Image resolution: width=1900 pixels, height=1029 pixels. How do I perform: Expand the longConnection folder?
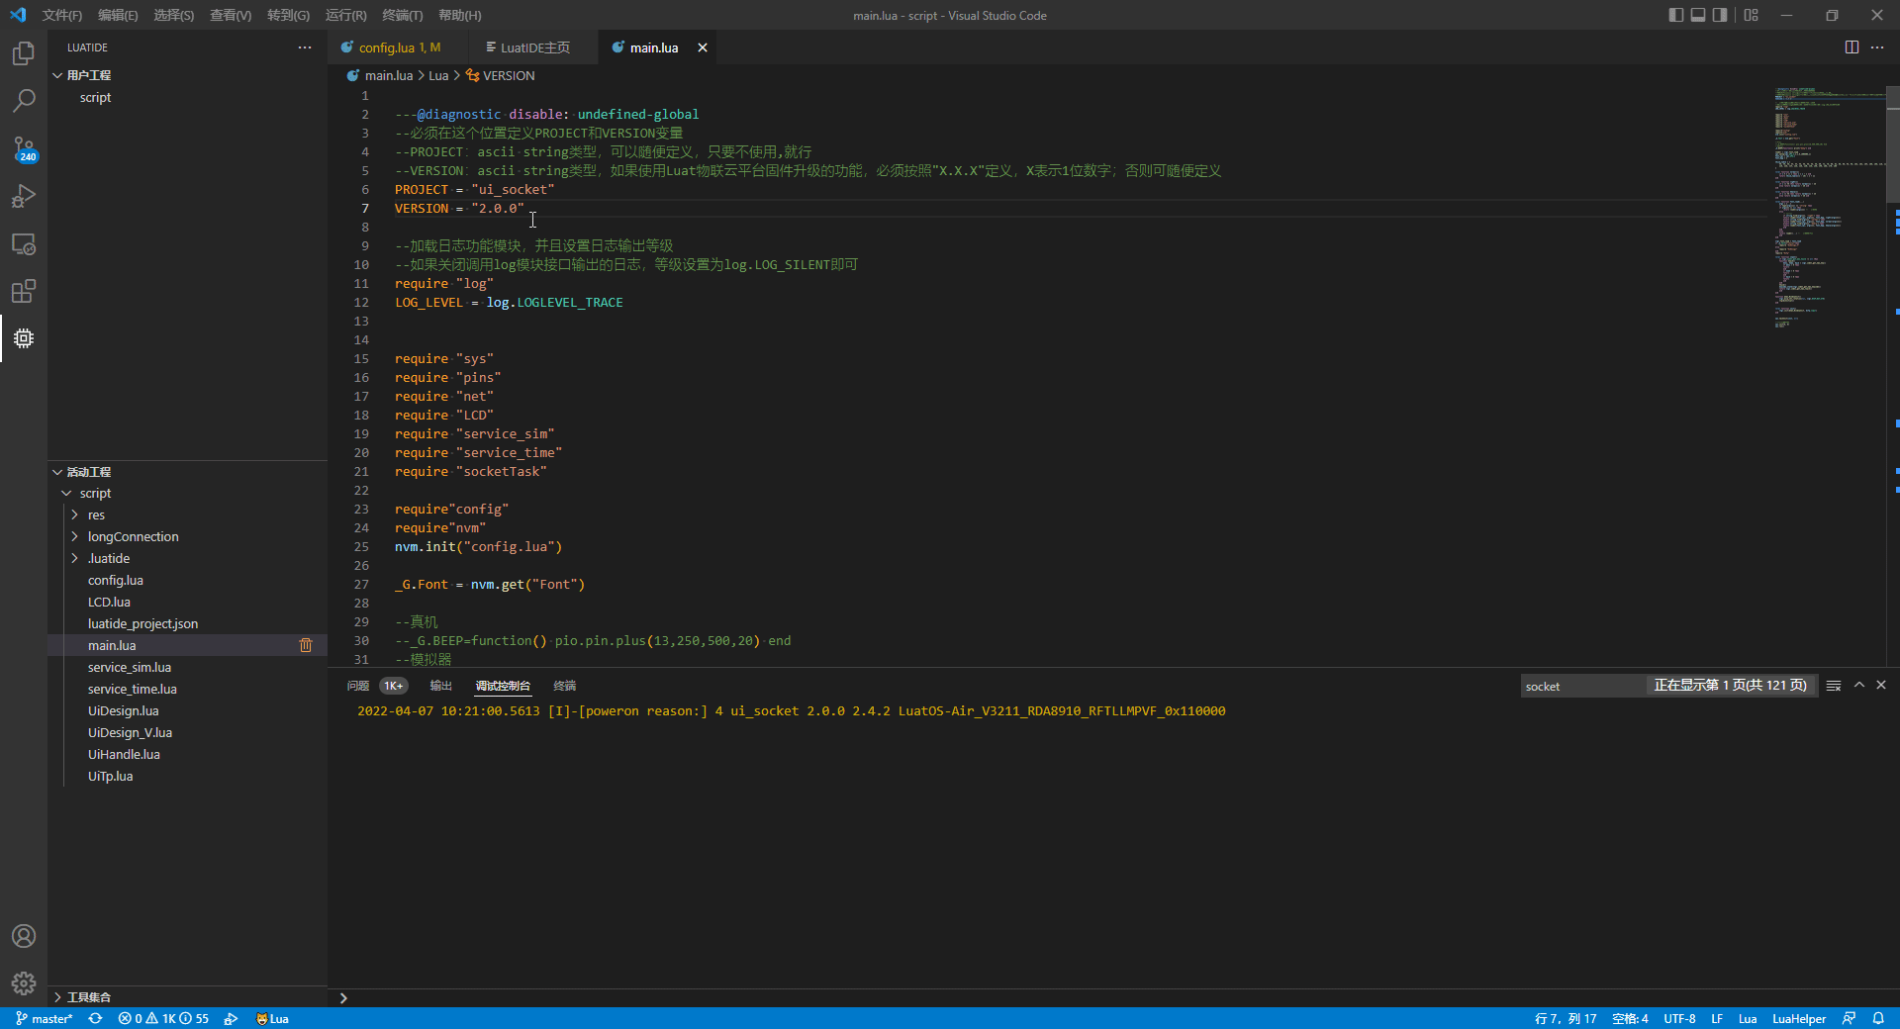tap(74, 536)
